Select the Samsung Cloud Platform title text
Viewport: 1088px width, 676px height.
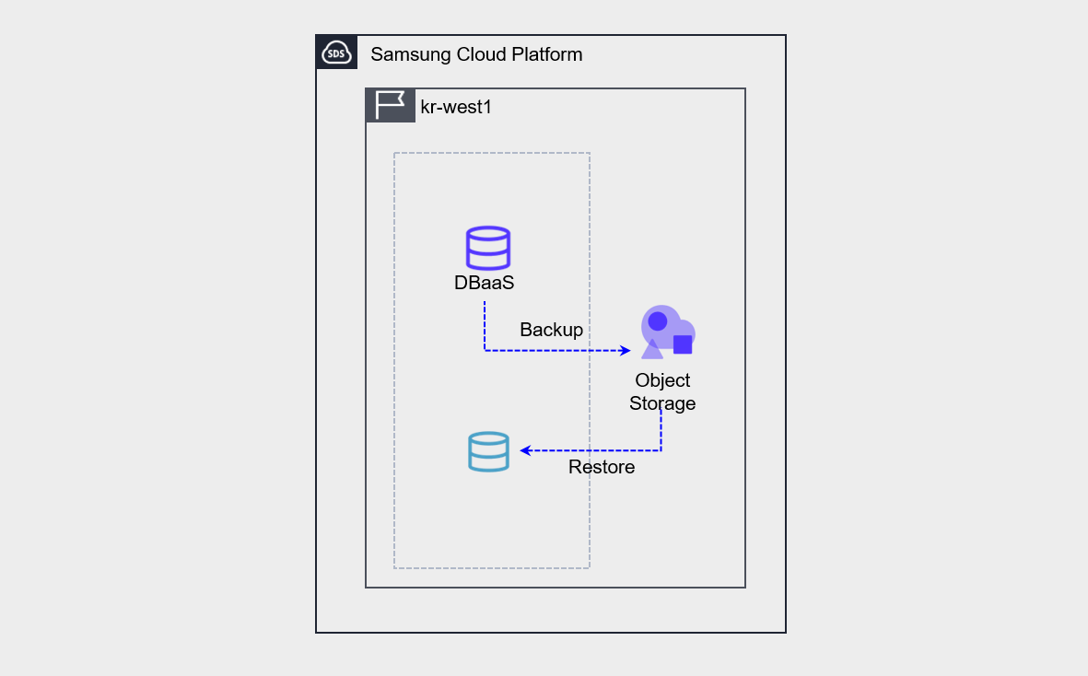click(476, 54)
